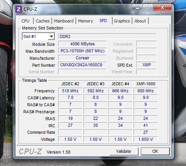This screenshot has height=166, width=186.
Task: Click the JEDEC #2 1.50 V voltage cell
Action: (70, 139)
